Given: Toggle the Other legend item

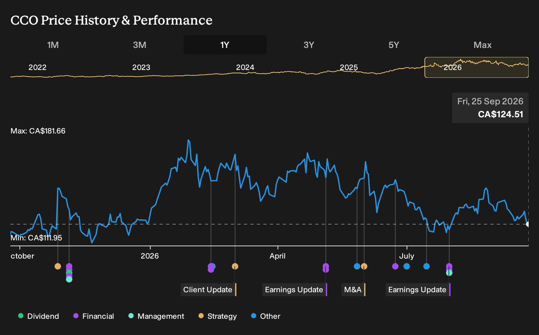Looking at the screenshot, I should [266, 316].
